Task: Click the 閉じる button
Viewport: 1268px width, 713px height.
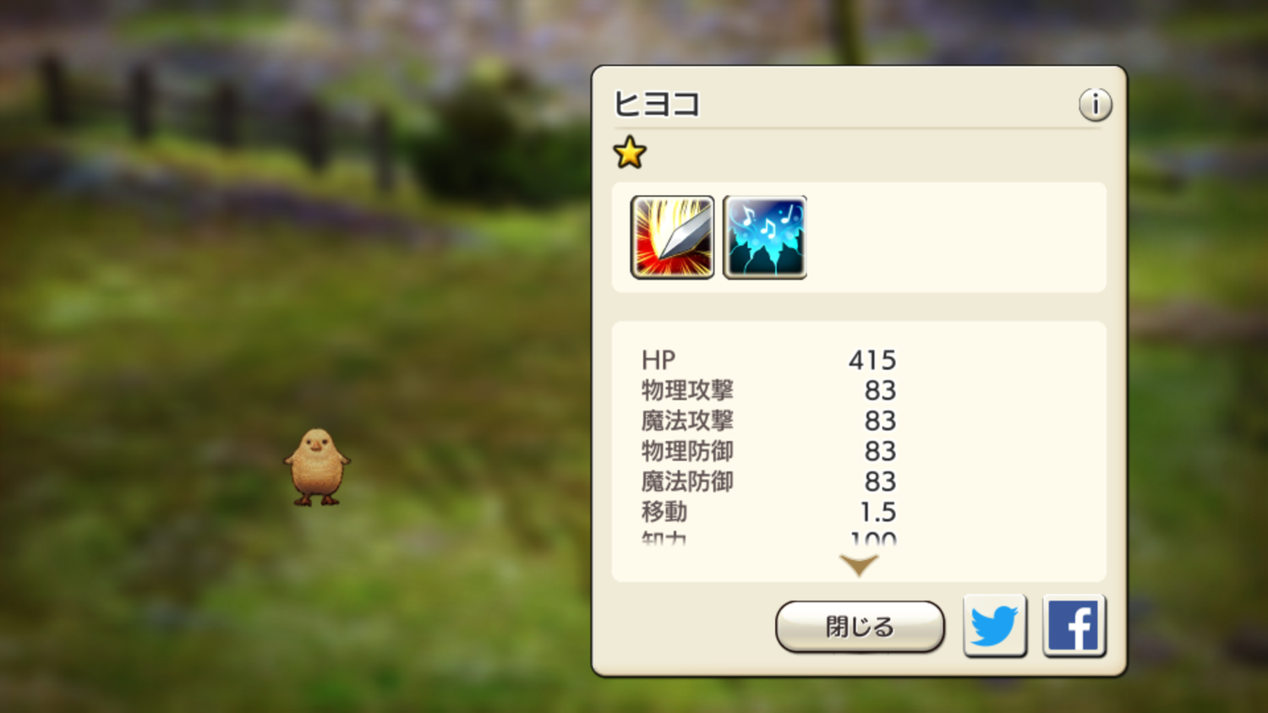Action: (860, 627)
